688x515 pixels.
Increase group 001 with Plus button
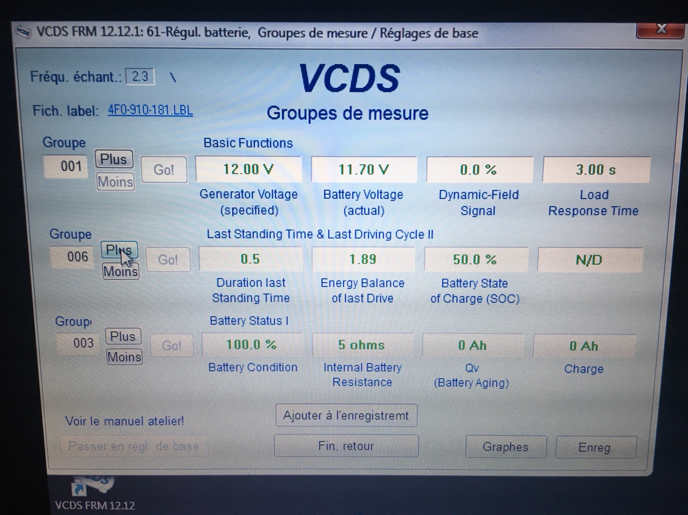114,159
